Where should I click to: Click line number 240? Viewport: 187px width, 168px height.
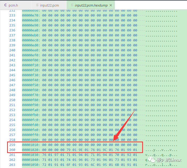[x=12, y=50]
